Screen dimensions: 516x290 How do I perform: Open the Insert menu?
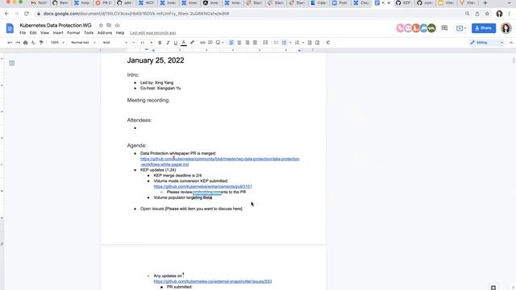coord(58,33)
